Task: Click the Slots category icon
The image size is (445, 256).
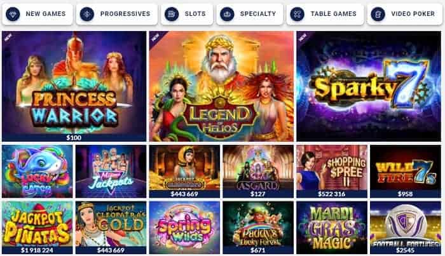Action: (172, 14)
